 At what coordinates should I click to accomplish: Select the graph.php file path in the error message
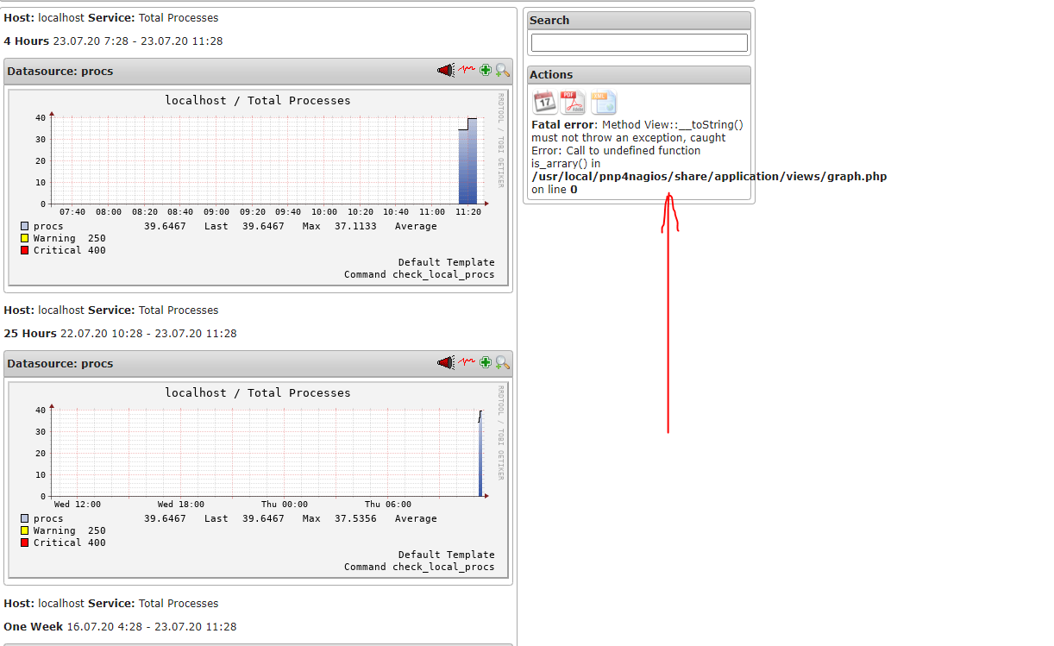(709, 176)
